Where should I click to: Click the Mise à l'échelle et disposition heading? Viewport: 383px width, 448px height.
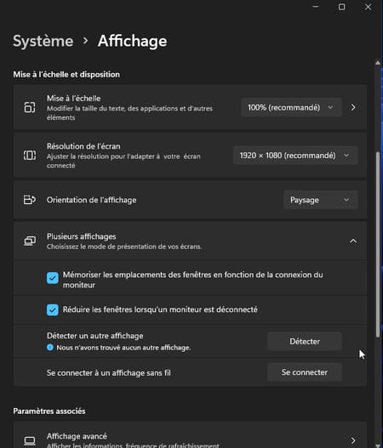click(x=66, y=75)
